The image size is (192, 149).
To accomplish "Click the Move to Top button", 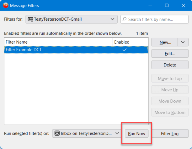I will click(170, 78).
